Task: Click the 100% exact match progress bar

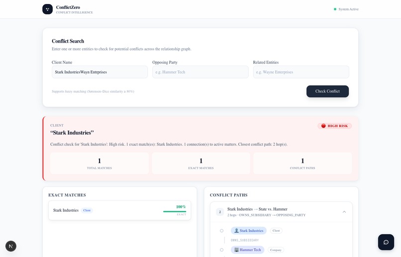Action: click(x=175, y=212)
